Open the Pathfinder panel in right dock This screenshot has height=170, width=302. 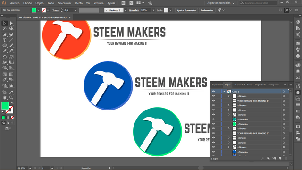pyautogui.click(x=298, y=139)
